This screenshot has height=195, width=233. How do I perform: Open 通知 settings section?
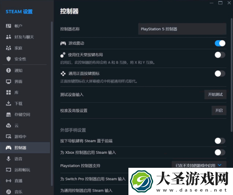tap(25, 70)
